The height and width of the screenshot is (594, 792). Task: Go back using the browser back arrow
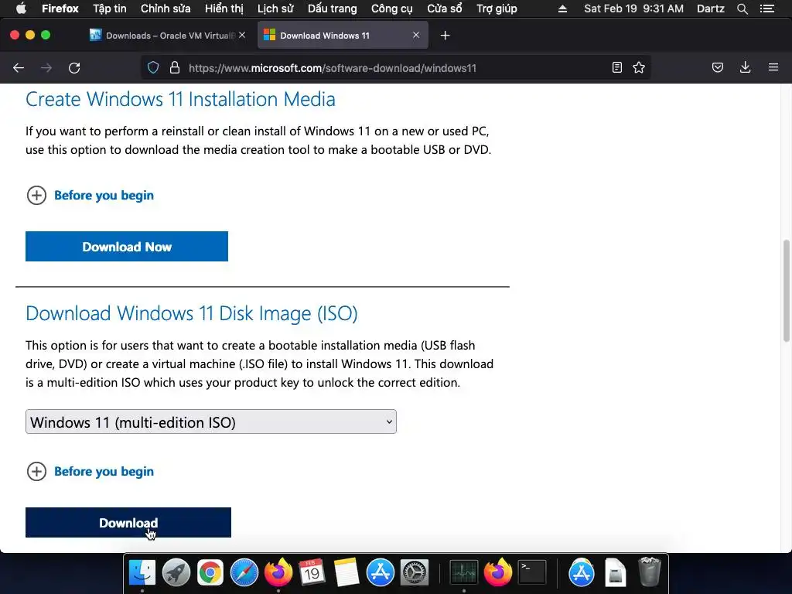pyautogui.click(x=19, y=68)
